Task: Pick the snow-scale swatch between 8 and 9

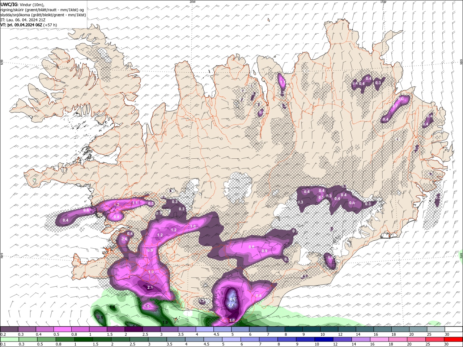Action: point(293,329)
